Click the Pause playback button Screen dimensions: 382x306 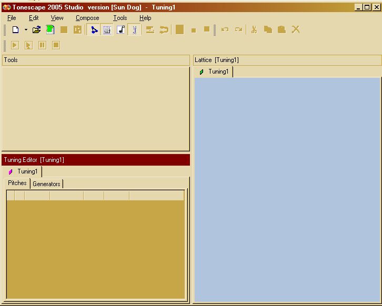coord(43,45)
